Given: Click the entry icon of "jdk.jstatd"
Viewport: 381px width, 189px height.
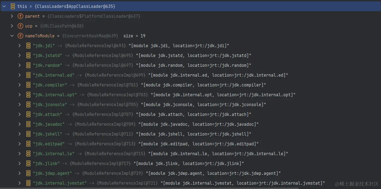Looking at the screenshot, I should tap(28, 55).
